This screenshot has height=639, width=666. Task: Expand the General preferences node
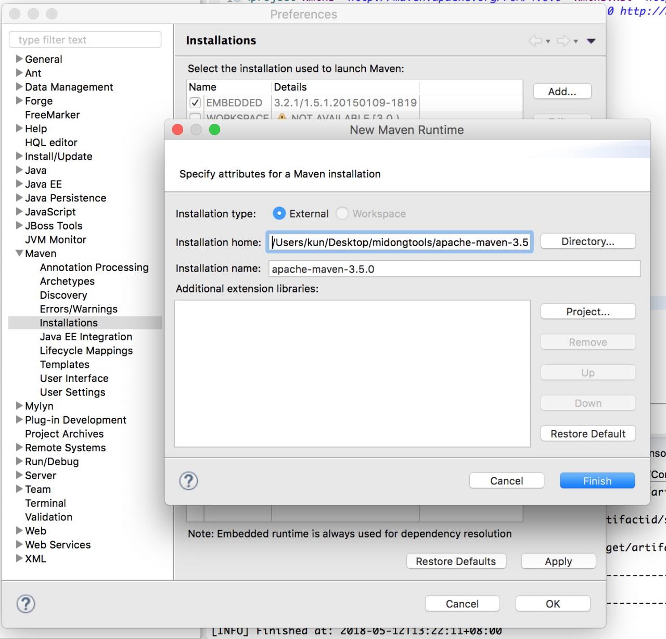(x=19, y=59)
